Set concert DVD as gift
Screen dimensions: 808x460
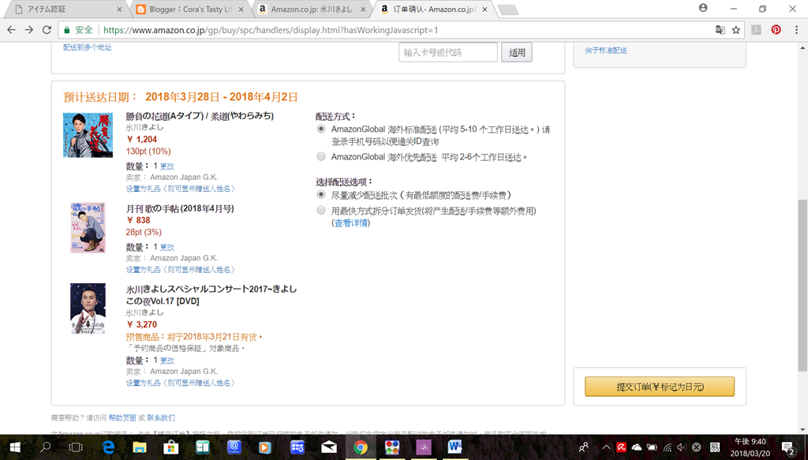[181, 383]
